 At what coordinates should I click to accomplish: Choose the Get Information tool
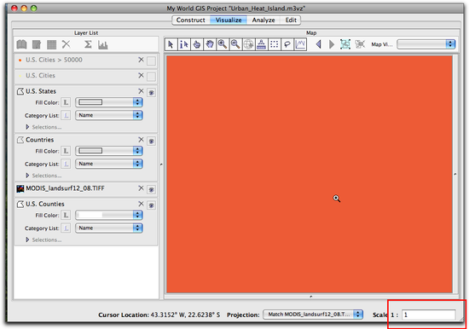tap(183, 44)
